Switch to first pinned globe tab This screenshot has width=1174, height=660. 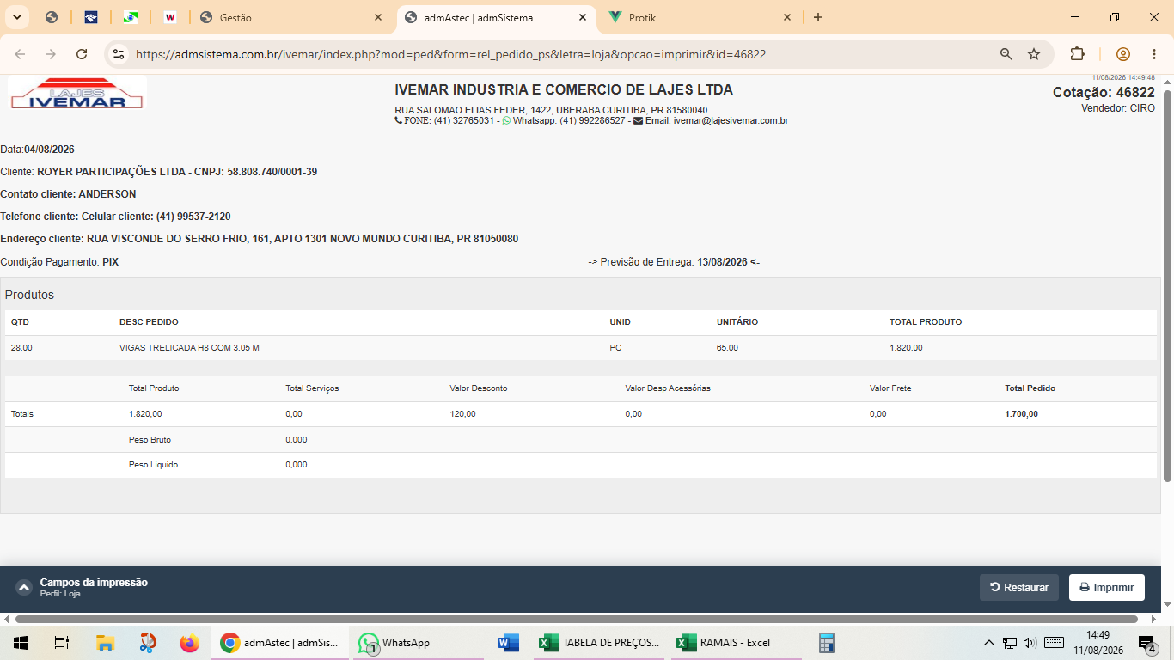(x=52, y=17)
